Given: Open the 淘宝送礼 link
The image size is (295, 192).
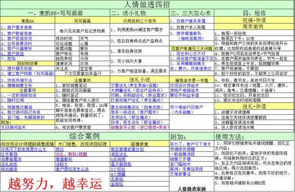Looking at the screenshot, I should pos(119,154).
